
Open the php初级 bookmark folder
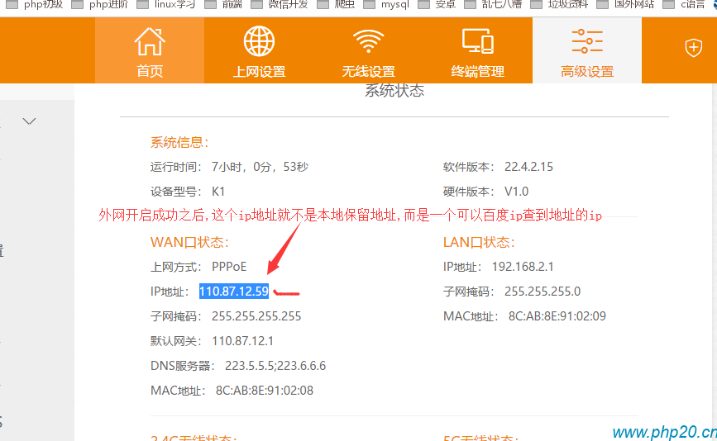click(35, 5)
